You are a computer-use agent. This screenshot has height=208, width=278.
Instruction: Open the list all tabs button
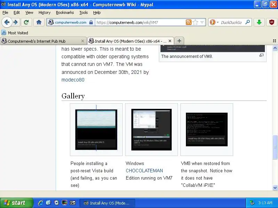[x=275, y=41]
